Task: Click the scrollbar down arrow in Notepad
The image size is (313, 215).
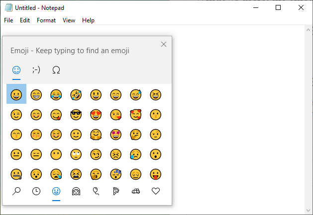Action: (308, 211)
